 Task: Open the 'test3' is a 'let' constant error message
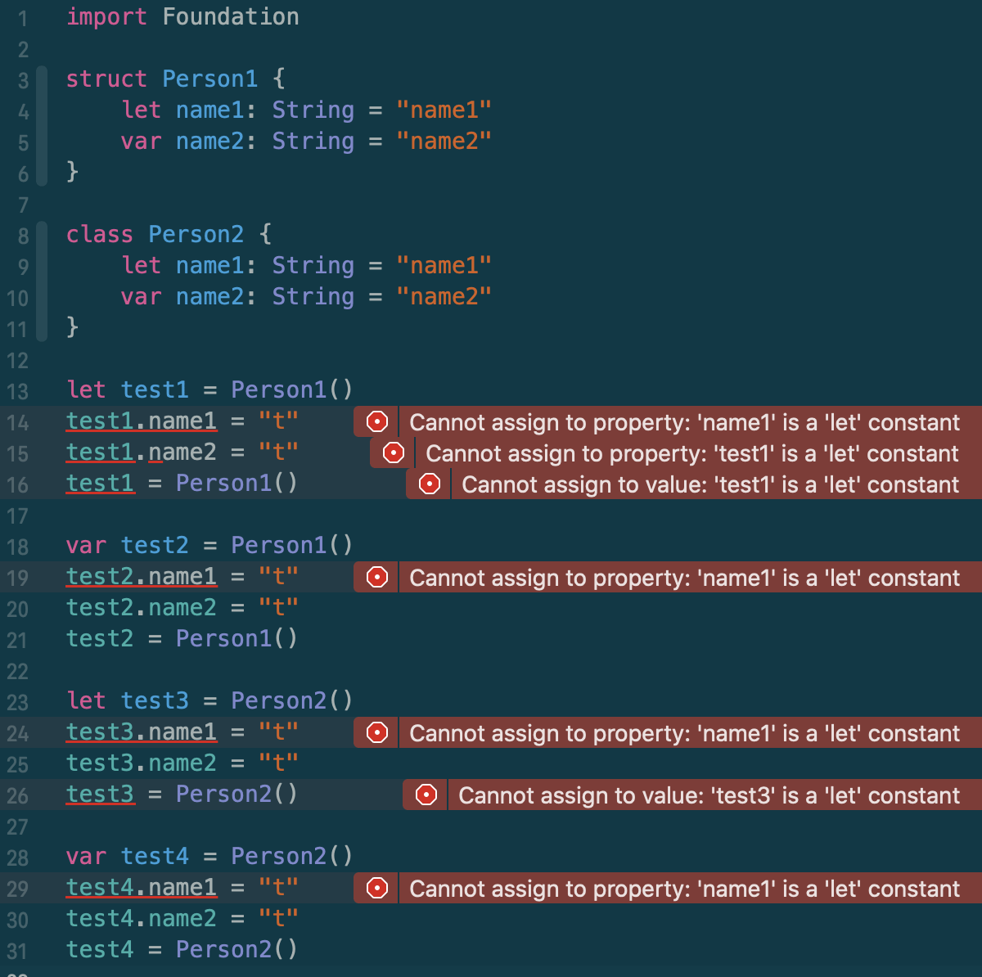pos(709,795)
